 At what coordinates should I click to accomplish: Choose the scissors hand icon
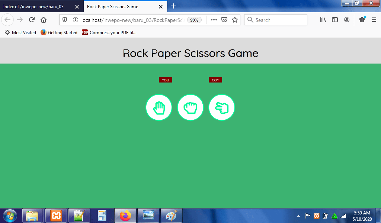[x=222, y=107]
